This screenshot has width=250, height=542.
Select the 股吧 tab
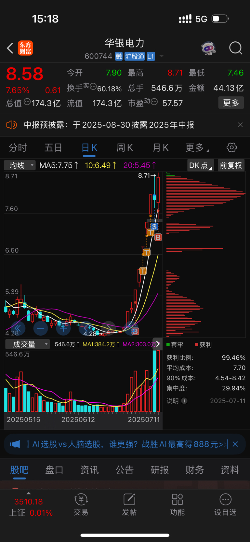pos(19,470)
